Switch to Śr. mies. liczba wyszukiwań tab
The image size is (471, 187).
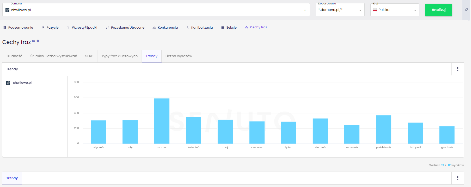[54, 56]
